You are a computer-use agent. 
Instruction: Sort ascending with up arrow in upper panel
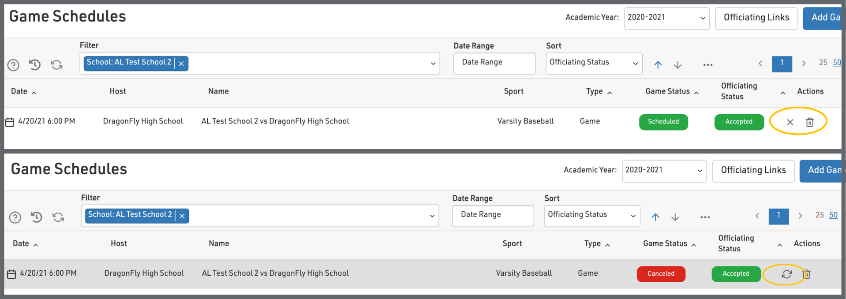658,65
